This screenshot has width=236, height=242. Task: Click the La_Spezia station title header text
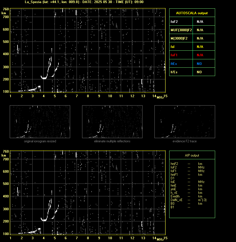tap(84, 2)
